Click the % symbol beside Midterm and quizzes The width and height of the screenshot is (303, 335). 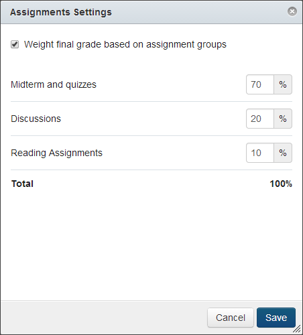pyautogui.click(x=283, y=84)
